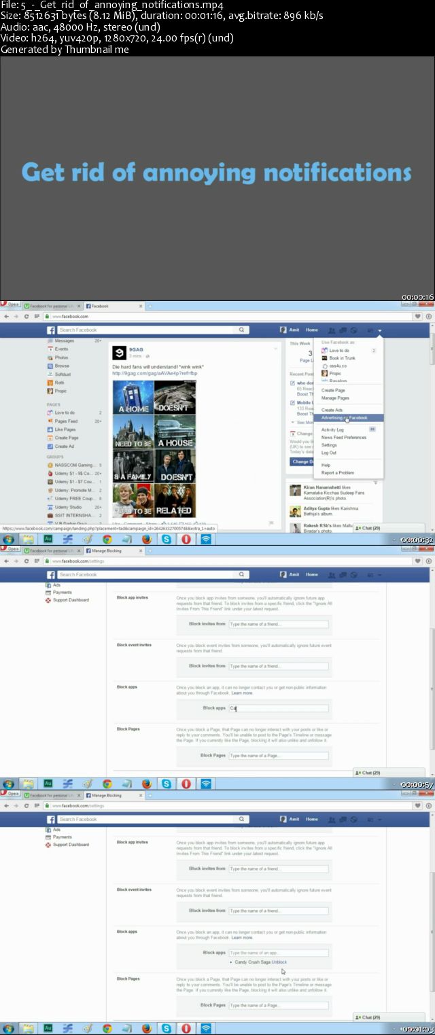
Task: Open Like Pages in the sidebar
Action: [65, 429]
